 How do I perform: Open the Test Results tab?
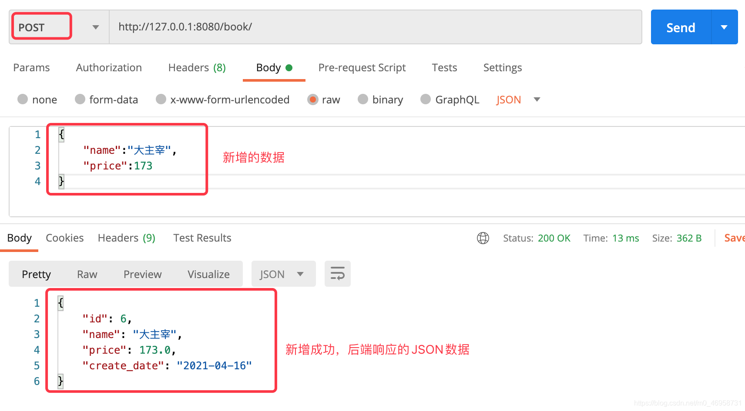(202, 238)
